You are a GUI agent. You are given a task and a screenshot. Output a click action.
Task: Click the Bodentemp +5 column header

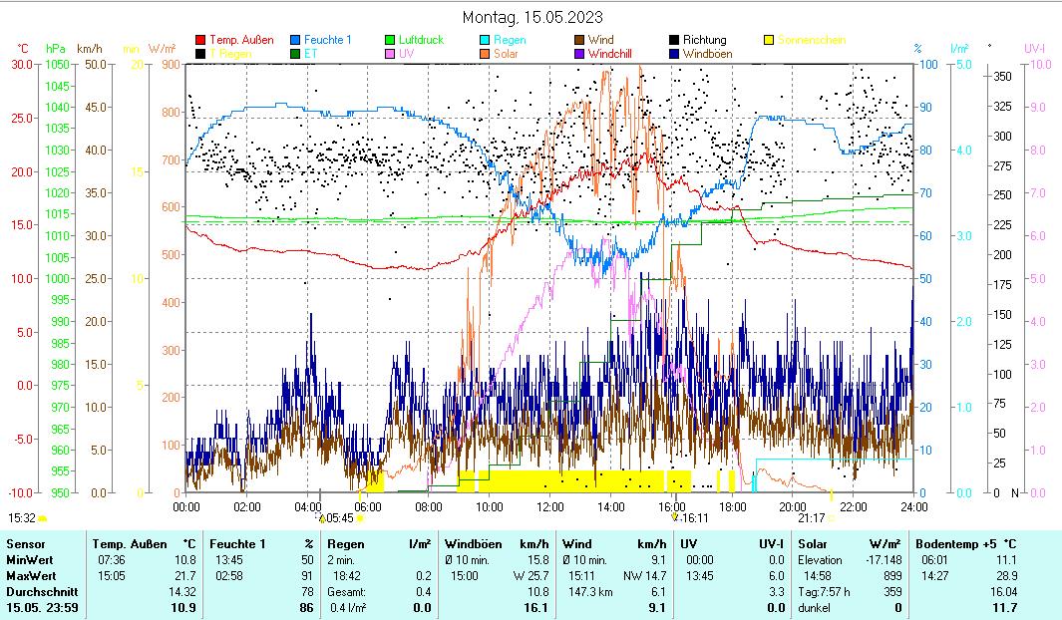tap(963, 544)
